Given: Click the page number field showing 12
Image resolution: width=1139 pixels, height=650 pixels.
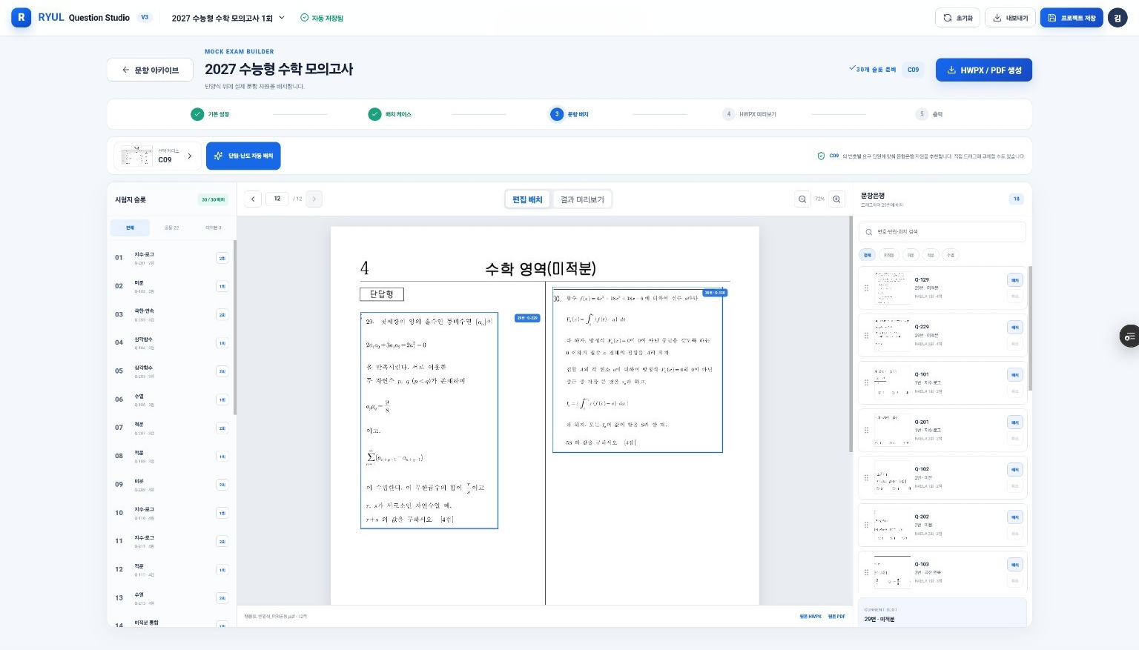Looking at the screenshot, I should (277, 199).
